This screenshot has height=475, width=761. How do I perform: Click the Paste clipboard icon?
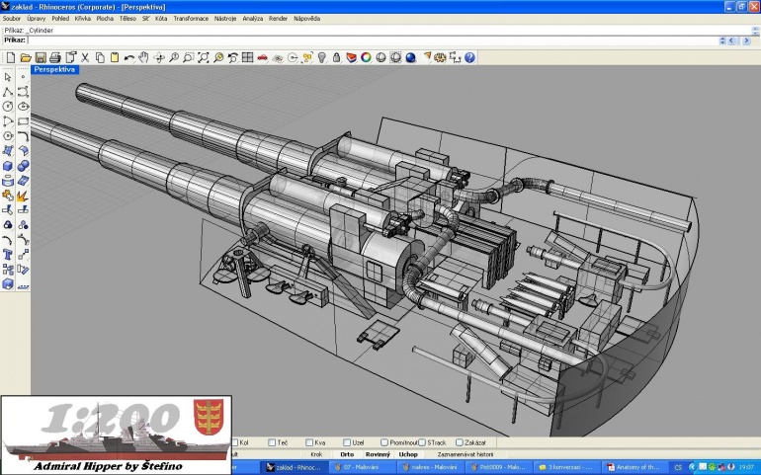point(115,57)
